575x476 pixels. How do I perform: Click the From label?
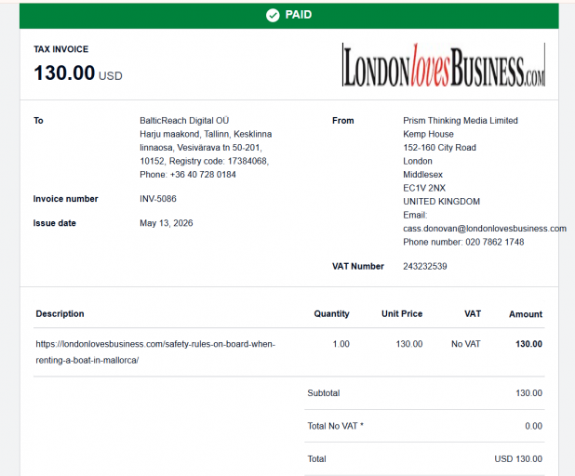click(x=343, y=121)
